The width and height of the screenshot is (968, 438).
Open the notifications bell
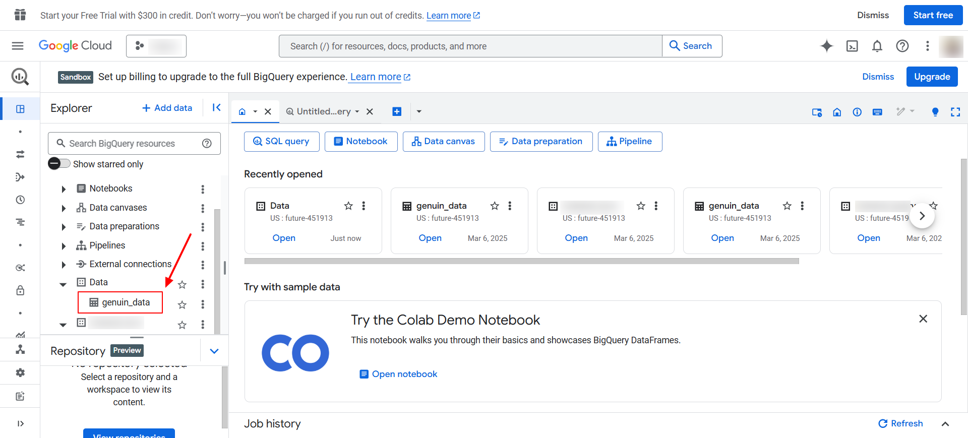tap(877, 46)
